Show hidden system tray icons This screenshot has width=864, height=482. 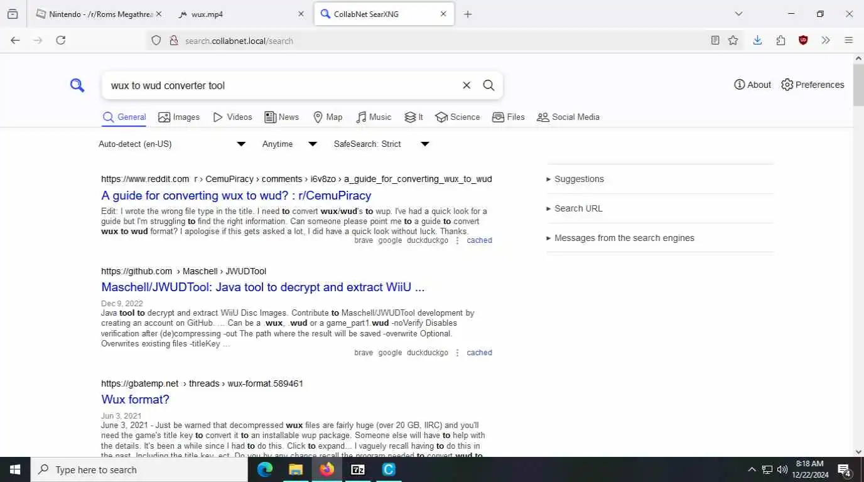tap(752, 469)
